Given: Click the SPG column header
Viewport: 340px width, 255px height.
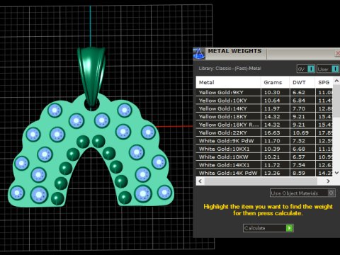Looking at the screenshot, I should [x=324, y=82].
